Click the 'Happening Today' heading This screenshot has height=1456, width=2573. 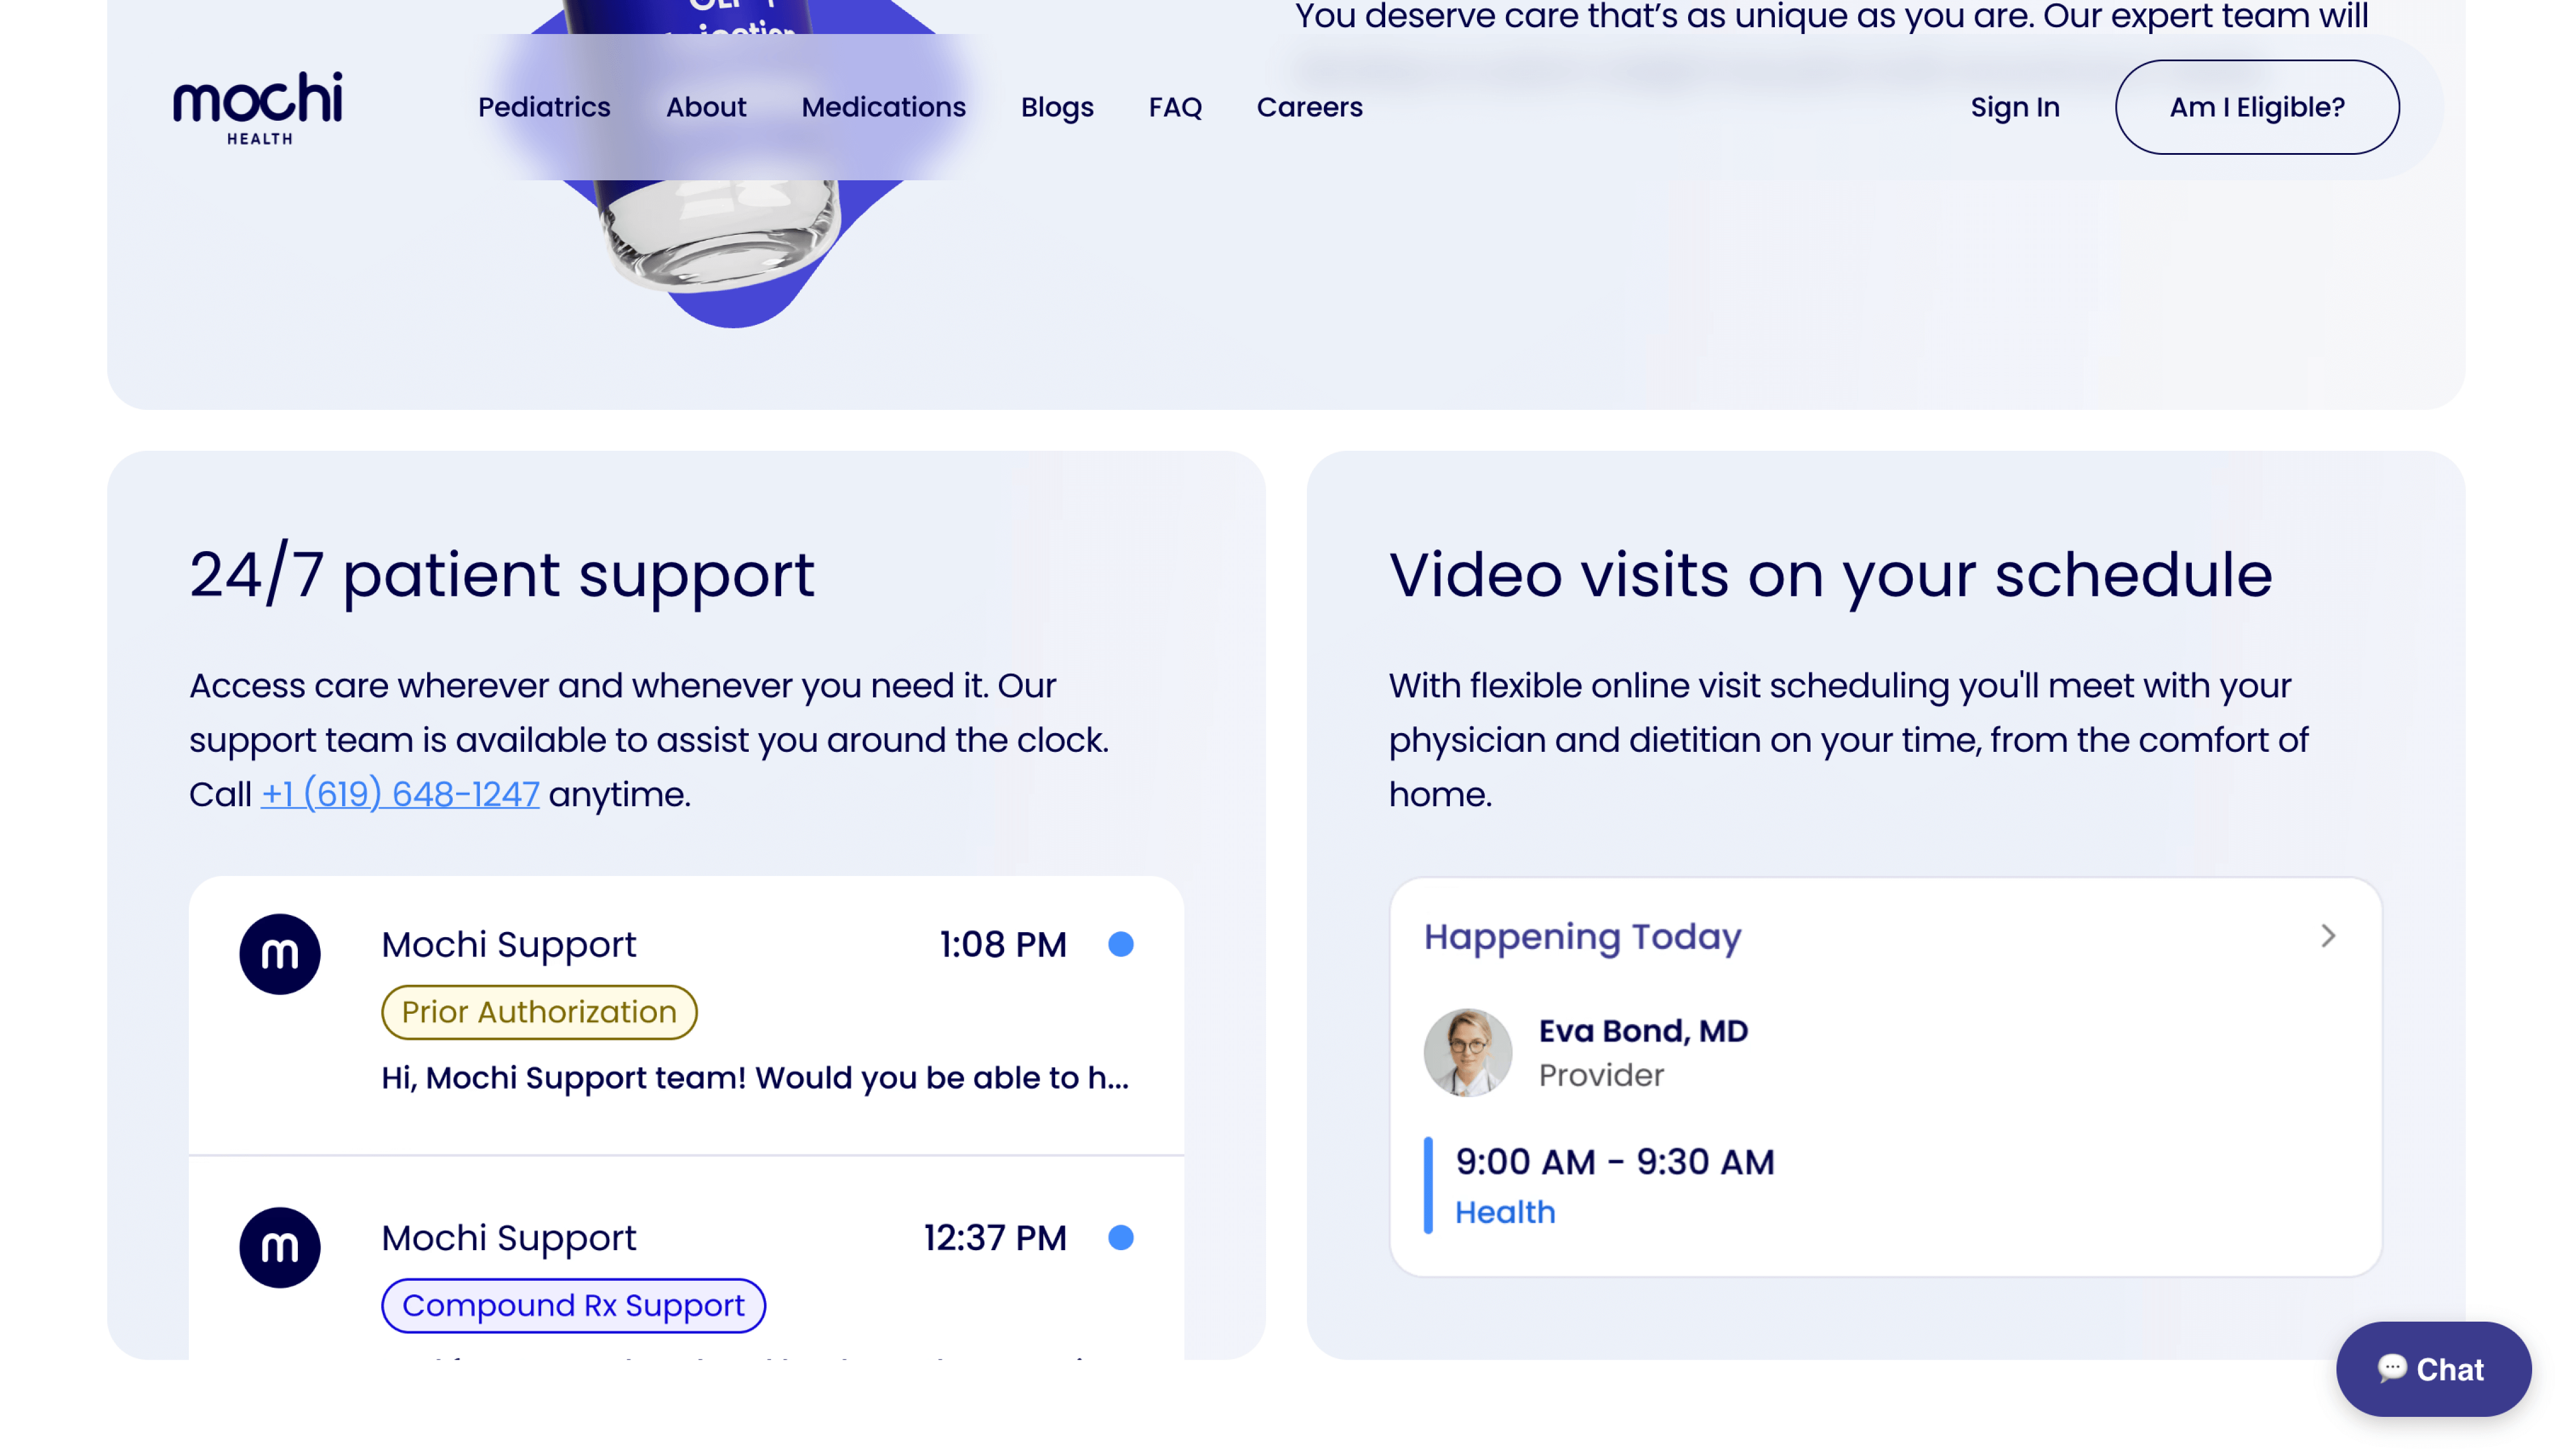coord(1583,937)
